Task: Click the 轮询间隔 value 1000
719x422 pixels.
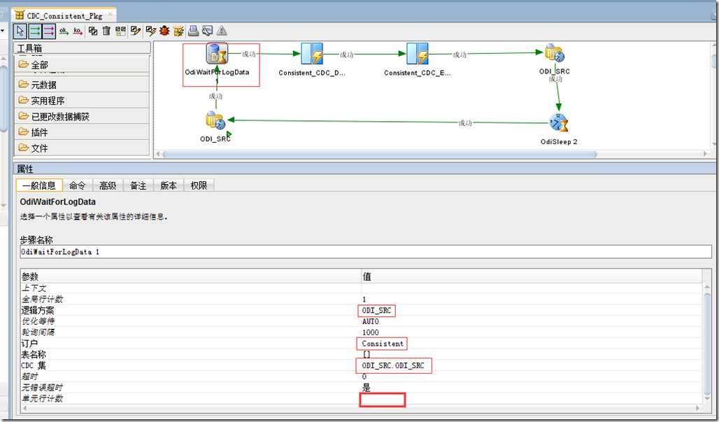Action: point(371,332)
